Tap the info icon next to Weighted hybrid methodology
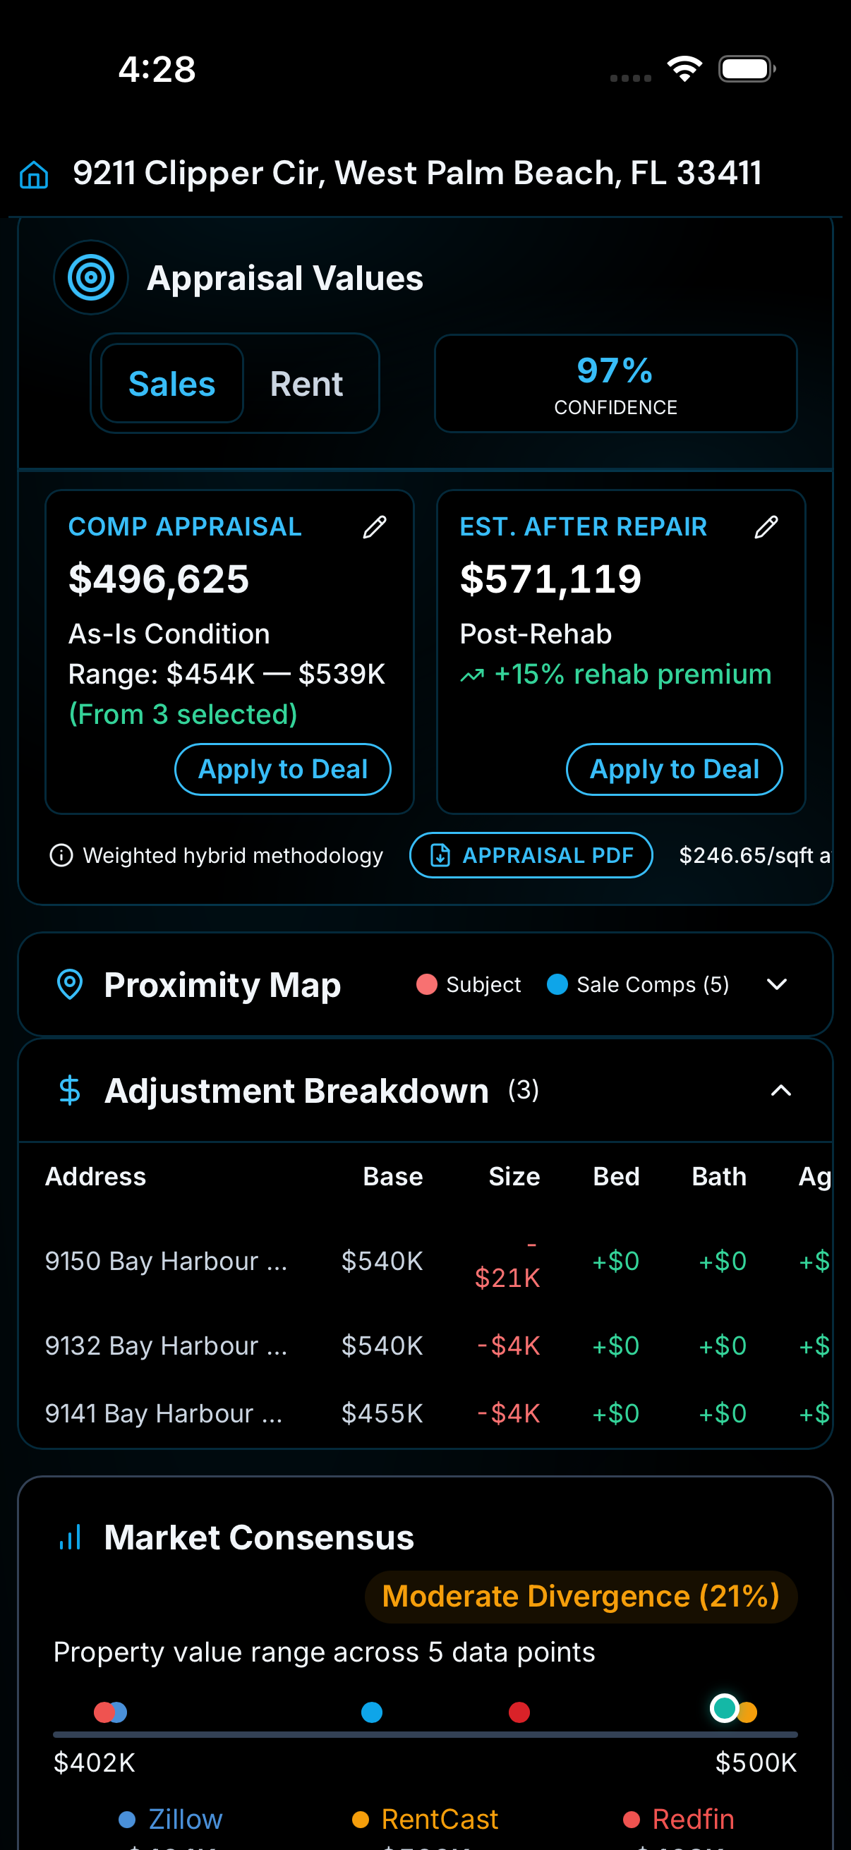The image size is (851, 1850). point(62,854)
